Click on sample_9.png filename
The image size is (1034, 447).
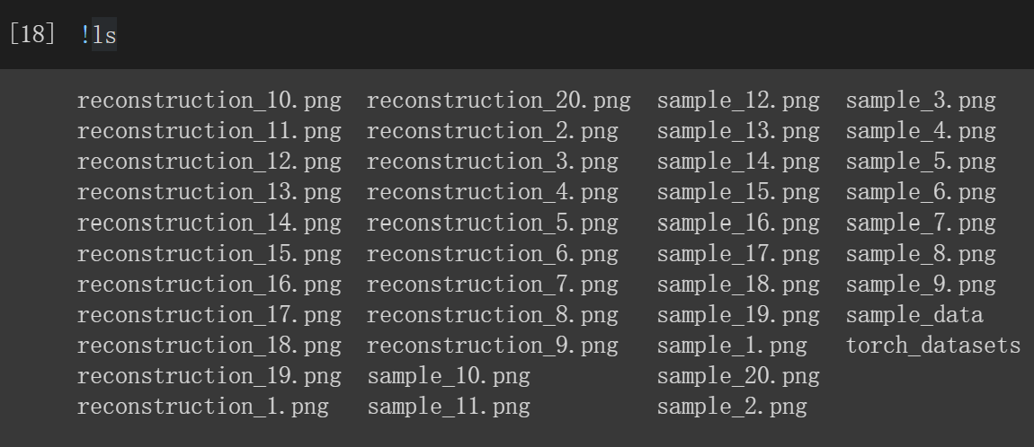coord(921,285)
